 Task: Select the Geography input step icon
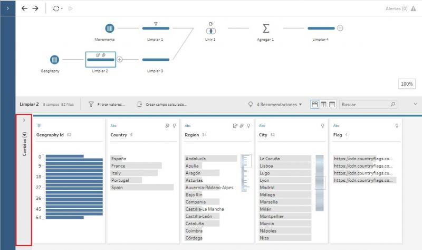click(54, 59)
